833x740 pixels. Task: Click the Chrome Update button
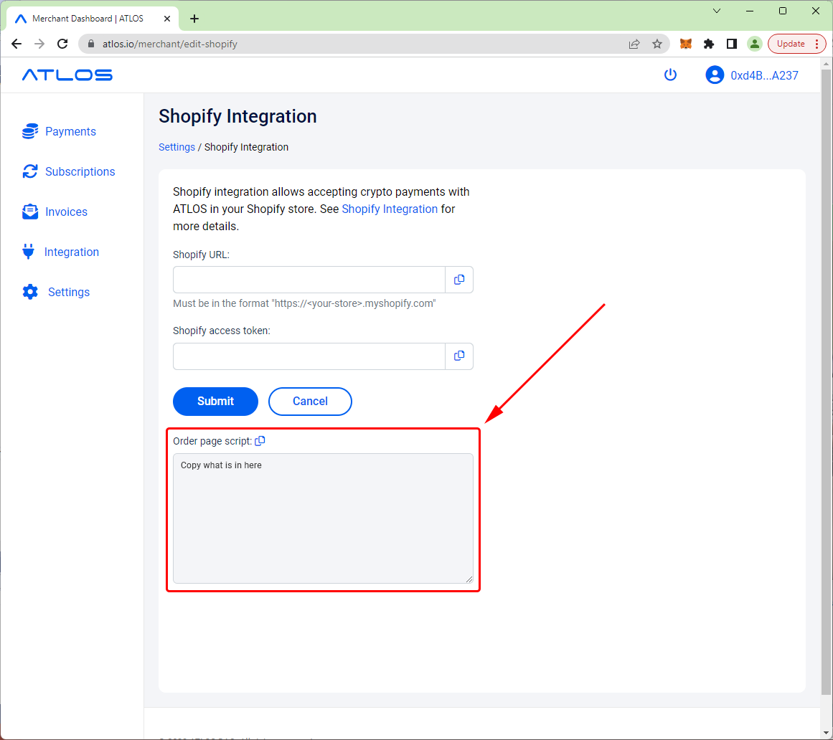point(796,44)
